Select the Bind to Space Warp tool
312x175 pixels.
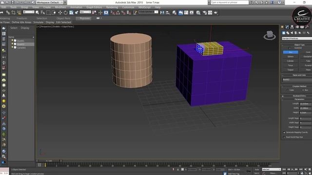pos(19,13)
